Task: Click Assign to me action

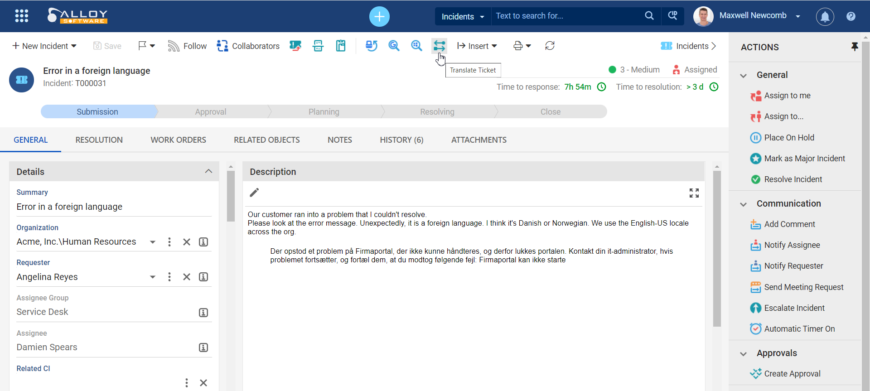Action: pyautogui.click(x=780, y=96)
